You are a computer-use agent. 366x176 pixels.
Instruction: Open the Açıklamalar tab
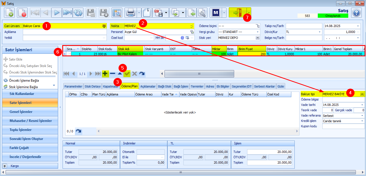[148, 86]
